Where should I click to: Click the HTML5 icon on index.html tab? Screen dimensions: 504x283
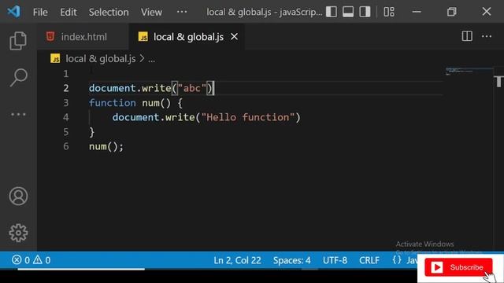(x=50, y=36)
